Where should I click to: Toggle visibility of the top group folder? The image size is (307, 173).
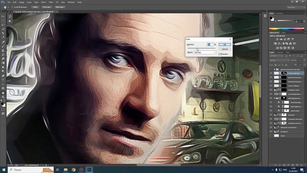(271, 69)
